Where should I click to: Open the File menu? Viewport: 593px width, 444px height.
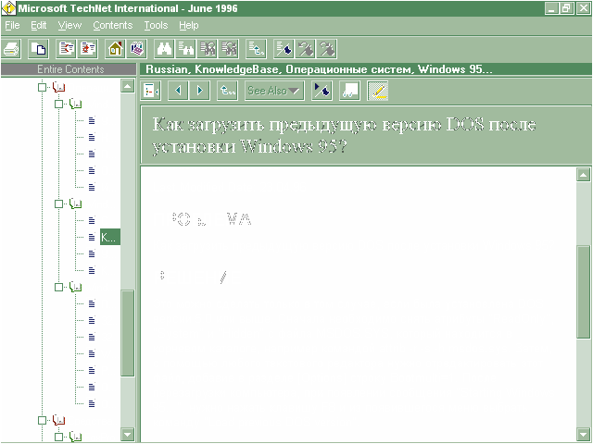tap(12, 25)
